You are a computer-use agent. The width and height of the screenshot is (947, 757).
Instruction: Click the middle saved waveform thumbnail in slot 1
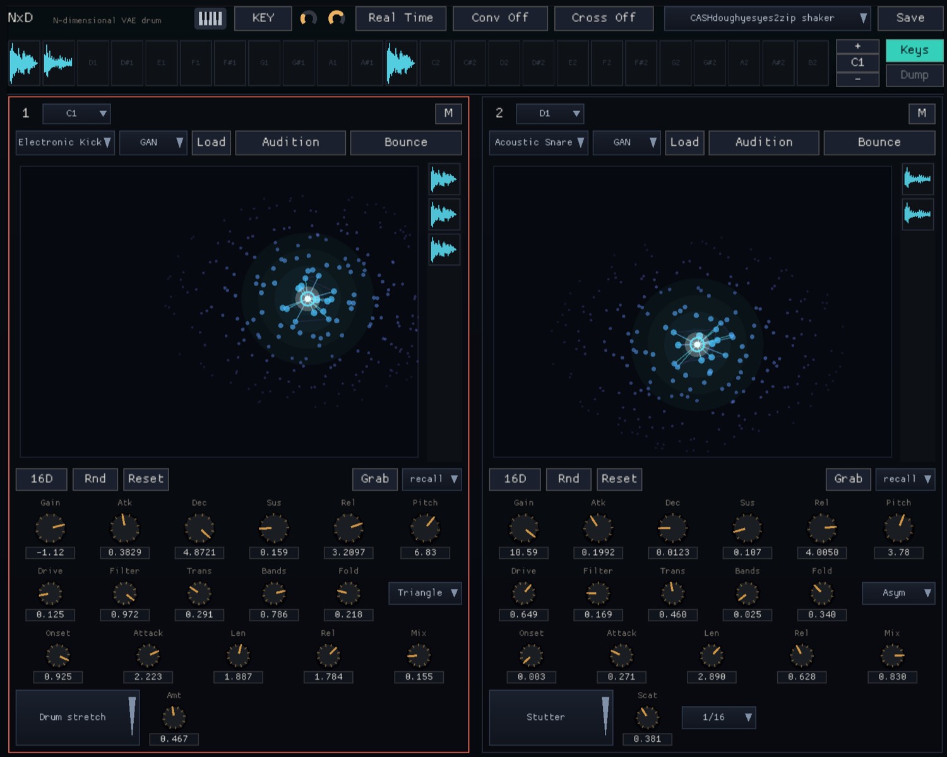pos(444,215)
